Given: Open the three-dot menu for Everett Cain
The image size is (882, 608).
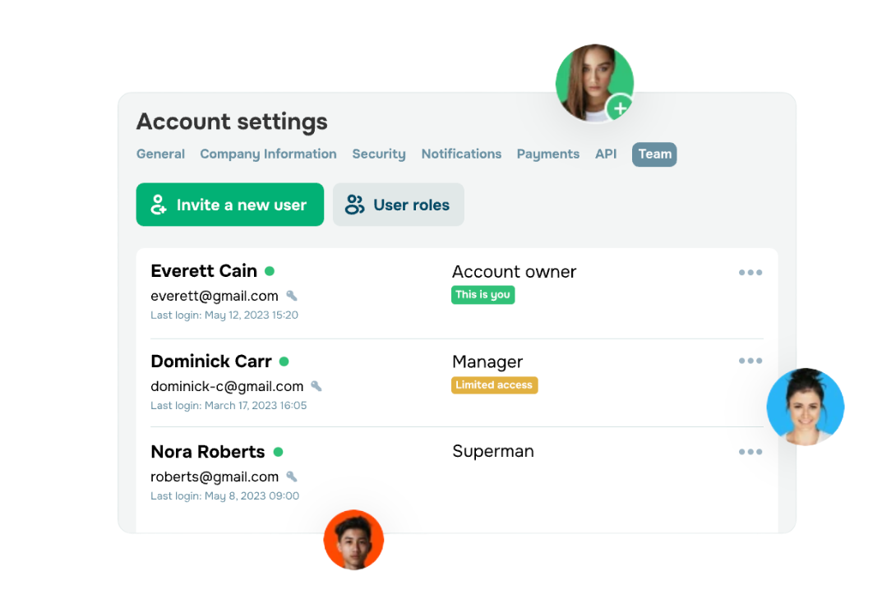Looking at the screenshot, I should coord(750,272).
